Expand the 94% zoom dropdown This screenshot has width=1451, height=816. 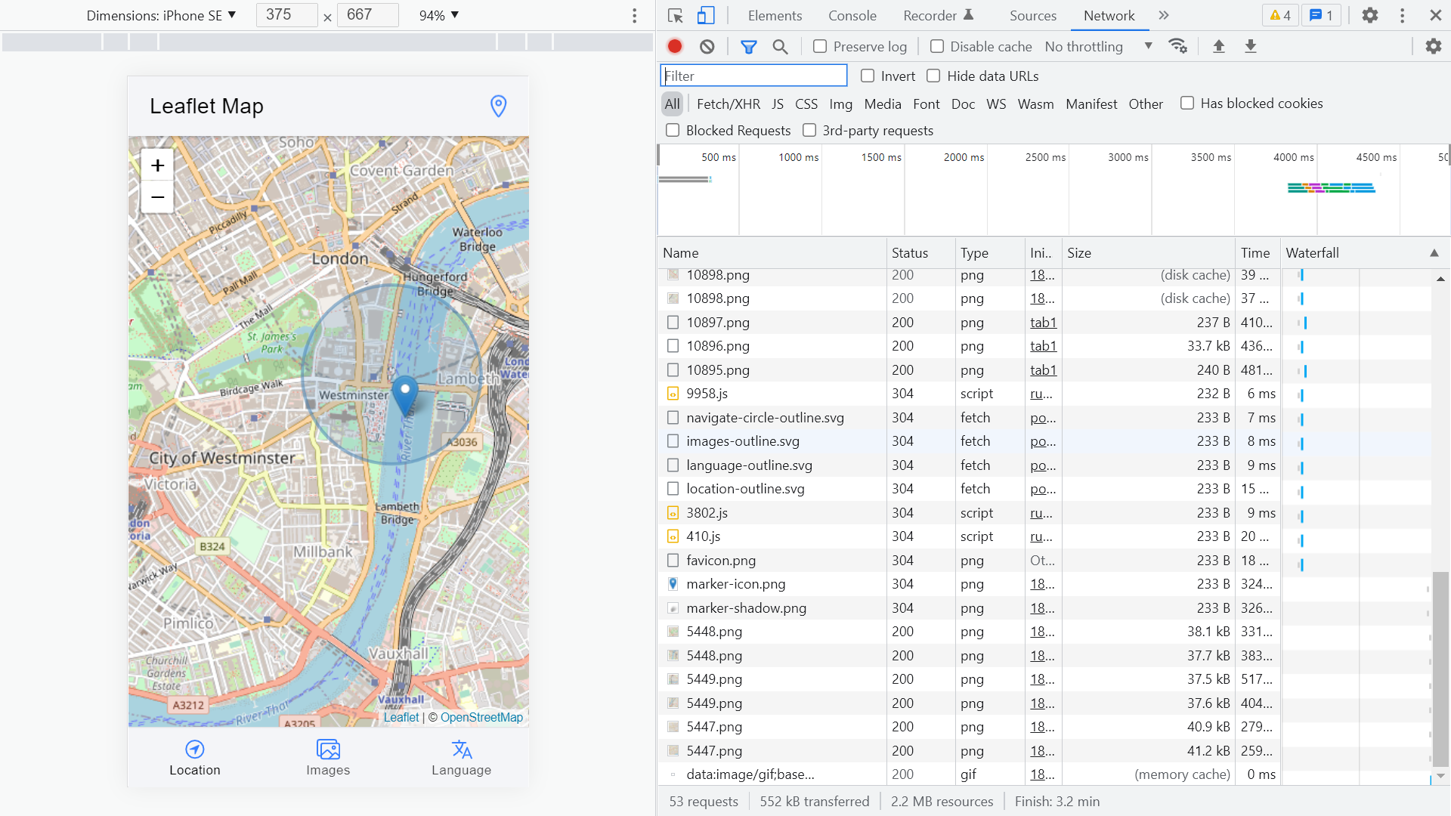click(x=439, y=15)
